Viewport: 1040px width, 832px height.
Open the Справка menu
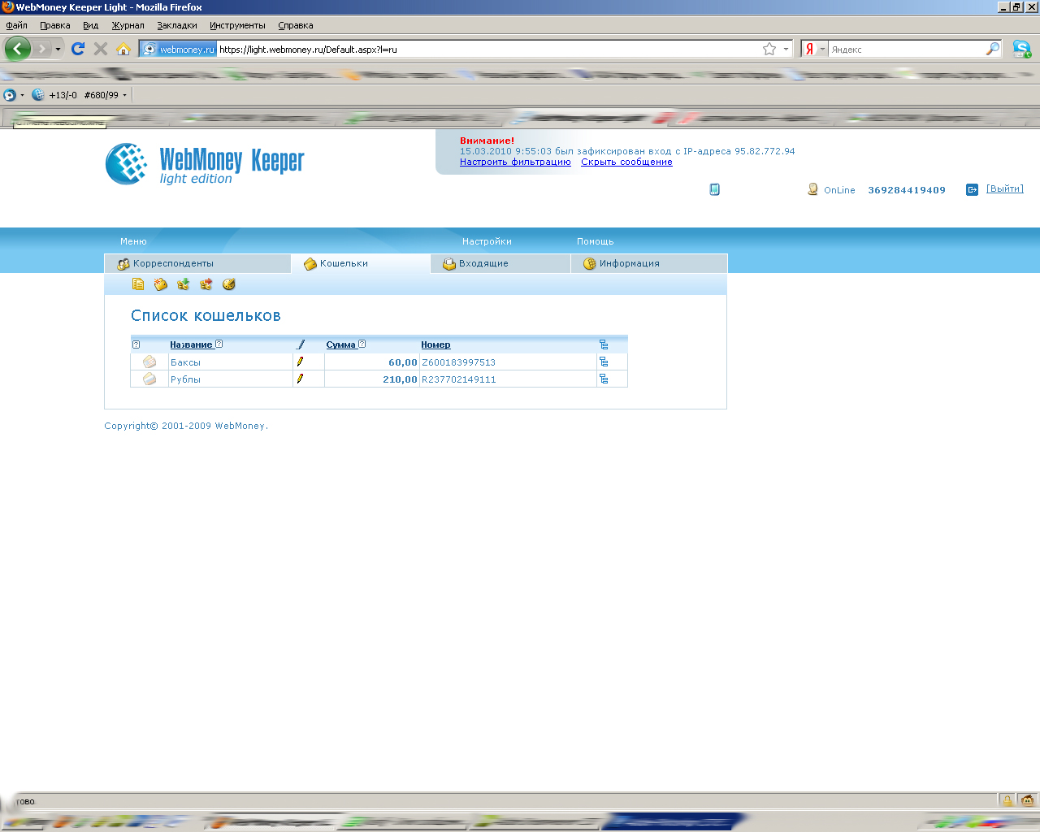point(296,25)
